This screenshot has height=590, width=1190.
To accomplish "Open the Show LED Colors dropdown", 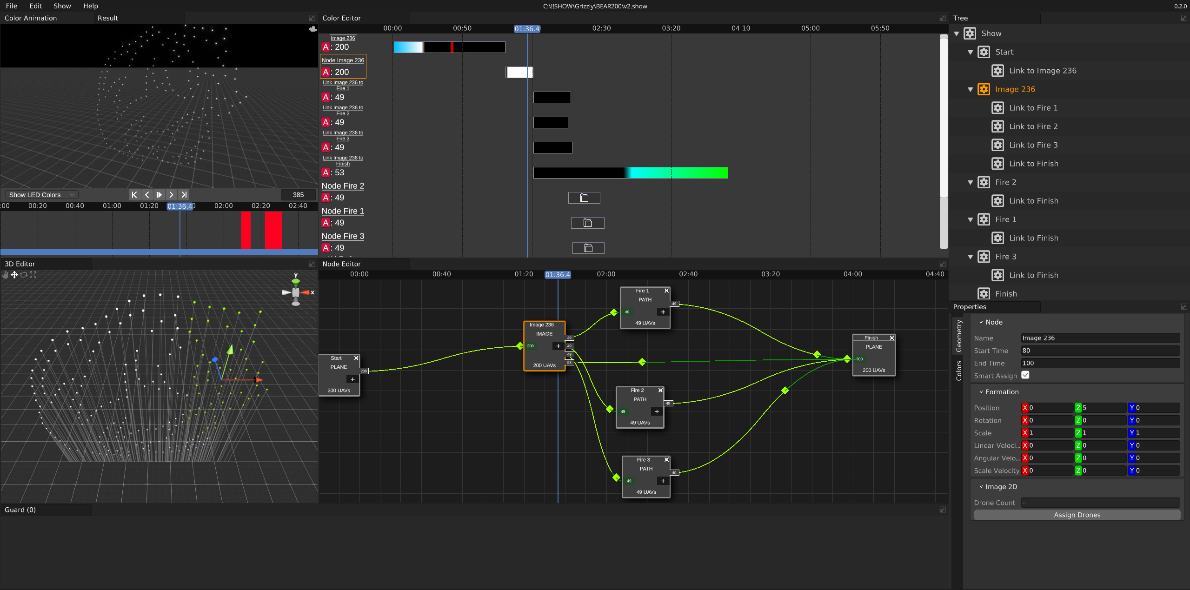I will 41,195.
